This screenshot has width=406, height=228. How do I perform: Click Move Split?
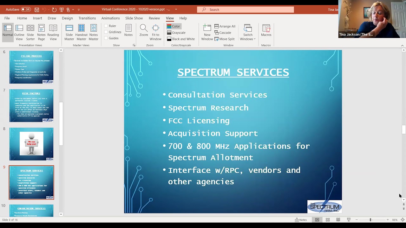click(x=224, y=39)
